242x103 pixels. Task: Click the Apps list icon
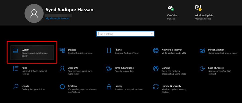[16, 68]
